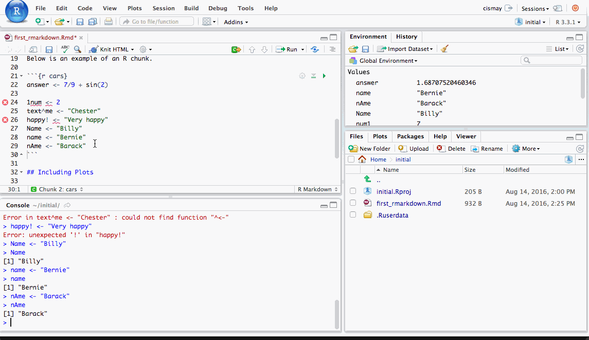Toggle select-all checkbox in Files breadcrumb
Viewport: 589px width, 340px height.
351,159
